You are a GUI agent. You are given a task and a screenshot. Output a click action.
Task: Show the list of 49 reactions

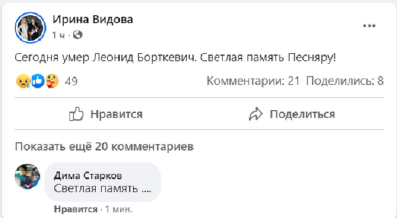tap(71, 82)
